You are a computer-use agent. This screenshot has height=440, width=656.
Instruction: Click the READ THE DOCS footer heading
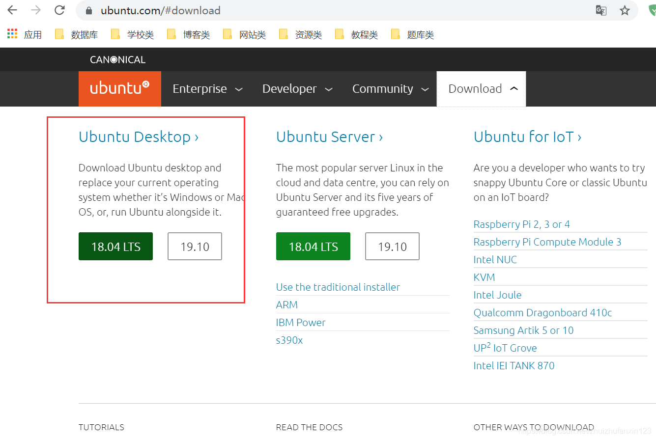coord(309,427)
